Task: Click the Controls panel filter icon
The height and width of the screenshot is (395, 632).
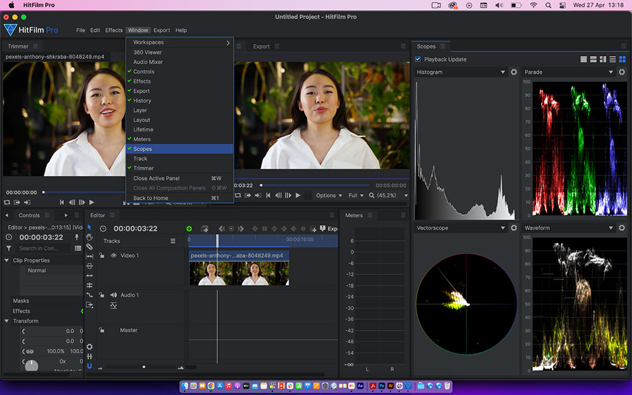Action: [x=8, y=248]
